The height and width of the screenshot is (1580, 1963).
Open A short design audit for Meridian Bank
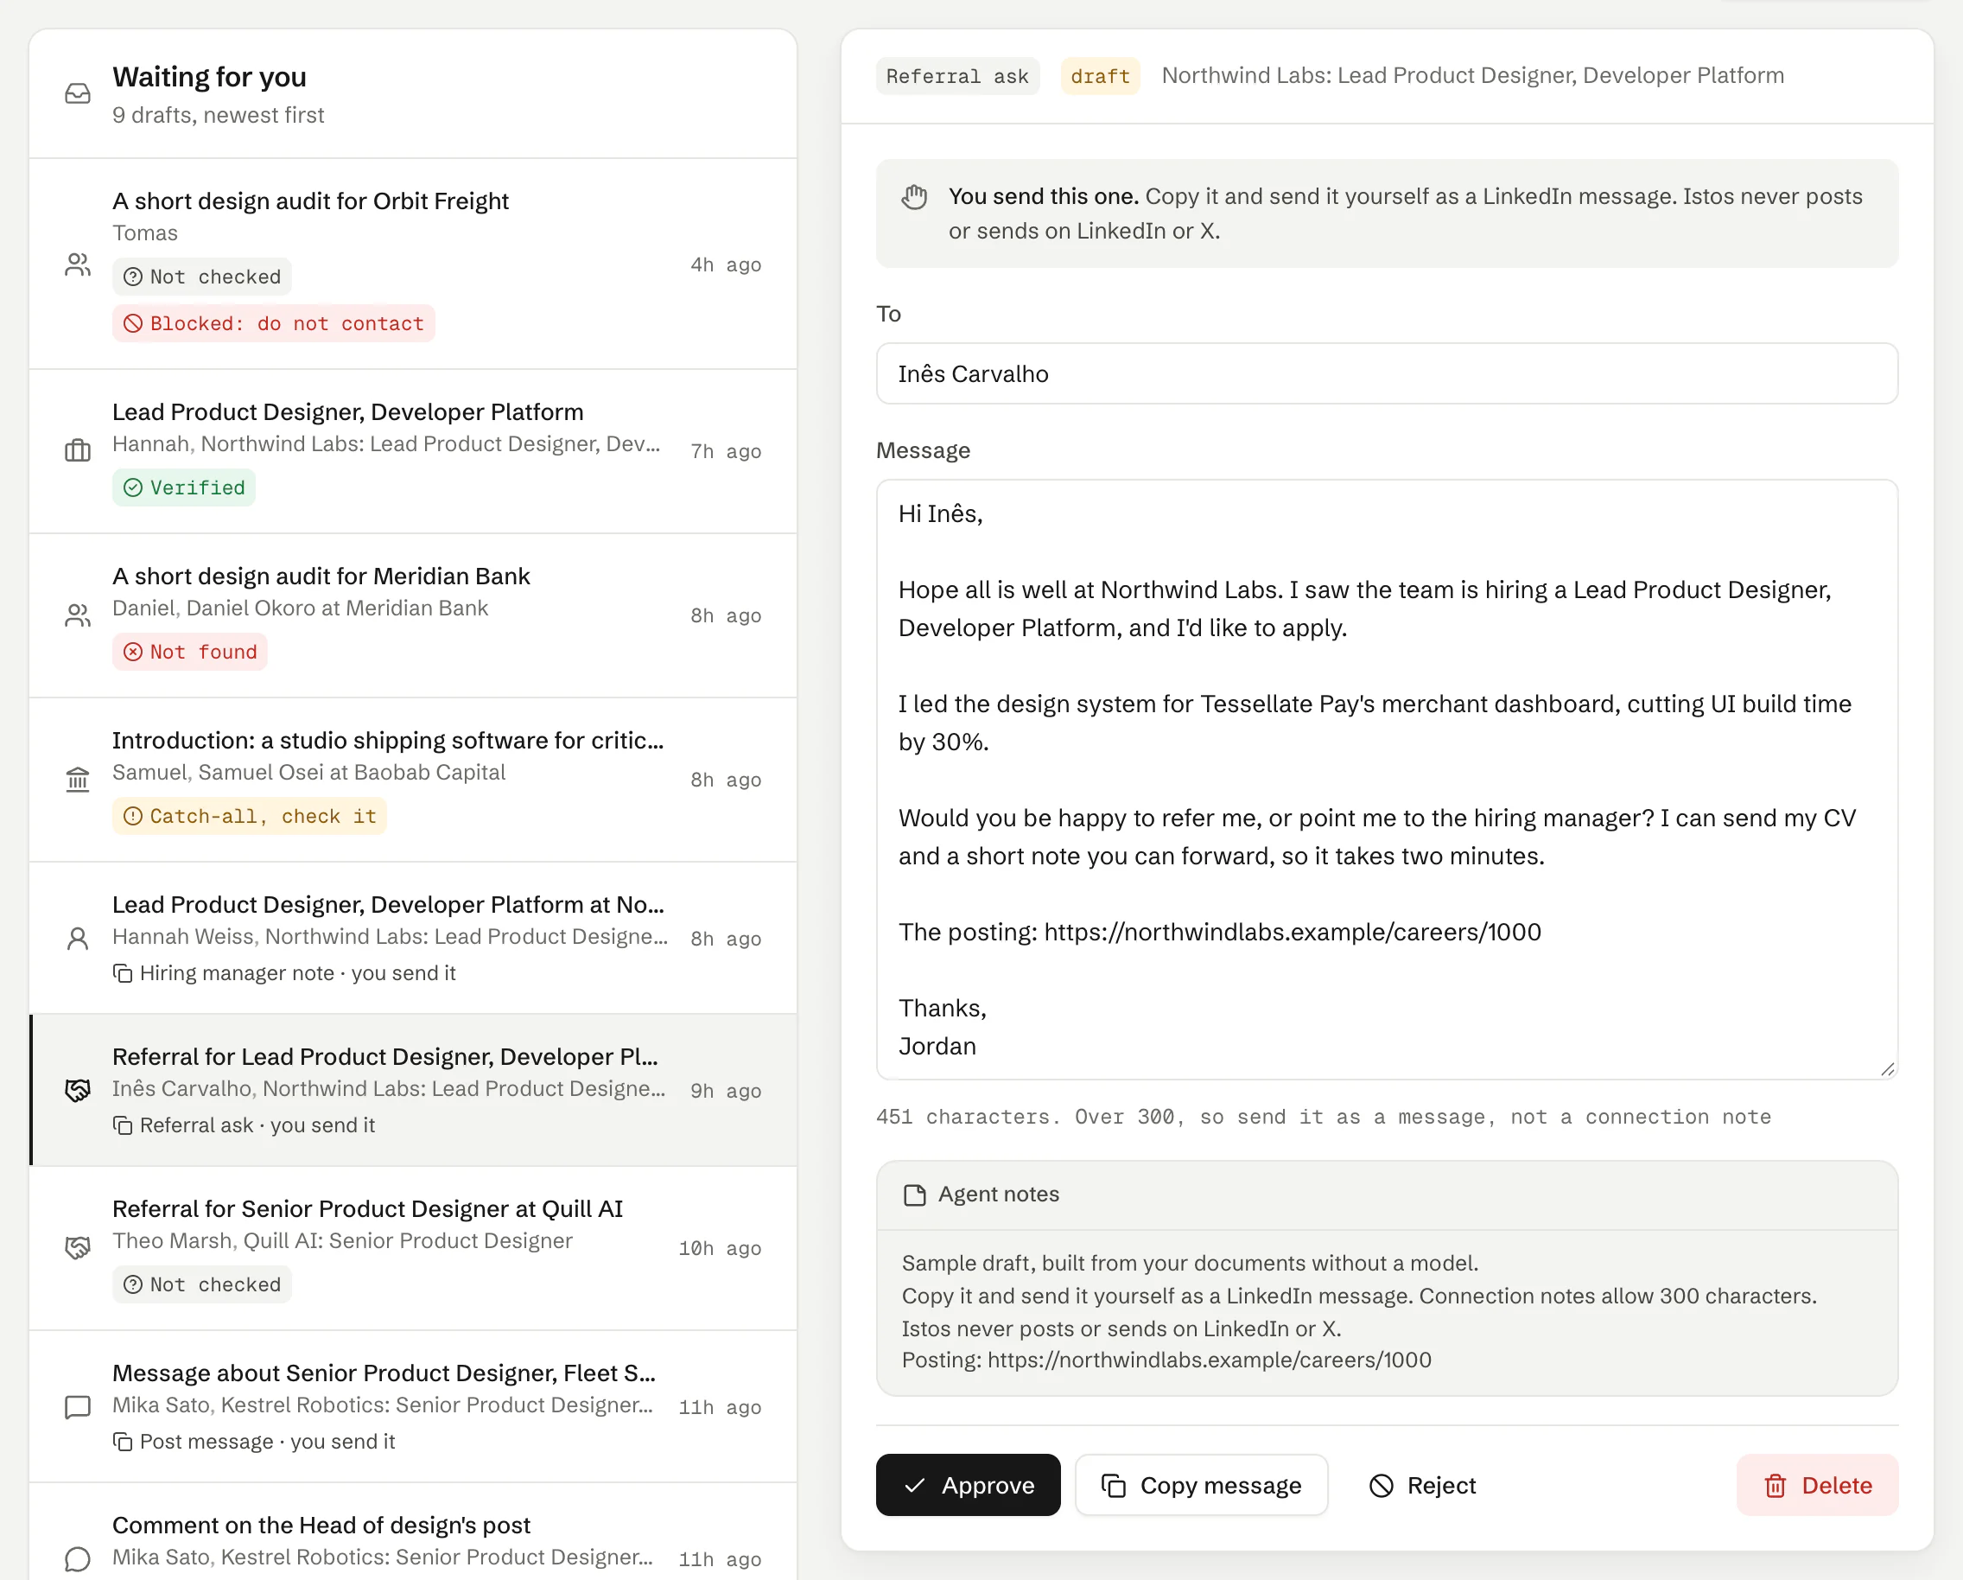pyautogui.click(x=412, y=615)
